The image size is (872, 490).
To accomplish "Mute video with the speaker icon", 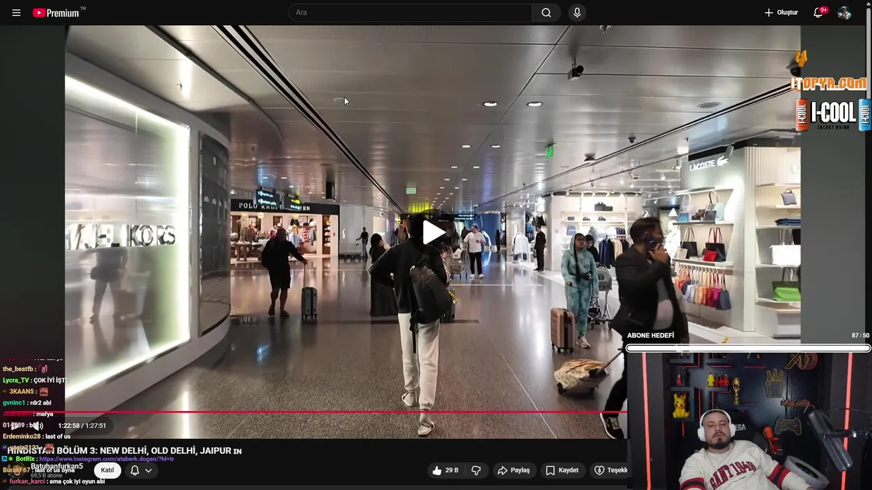I will tap(37, 426).
